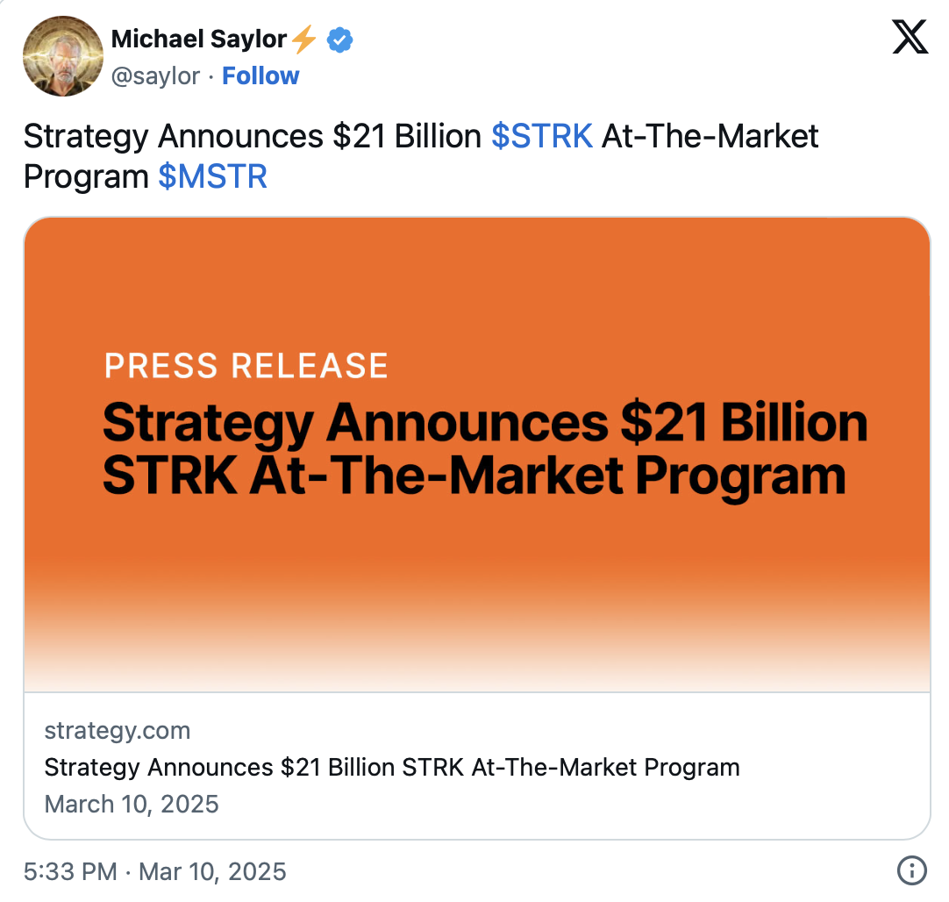Image resolution: width=949 pixels, height=902 pixels.
Task: Click the blue verified badge
Action: pos(339,39)
